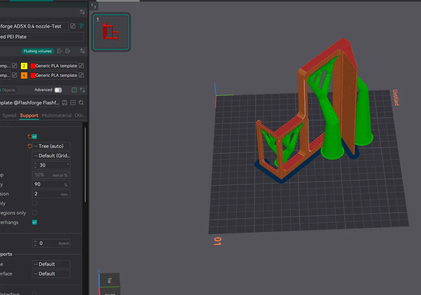Tick the unchecked box above regions only
The width and height of the screenshot is (421, 295).
pos(35,203)
